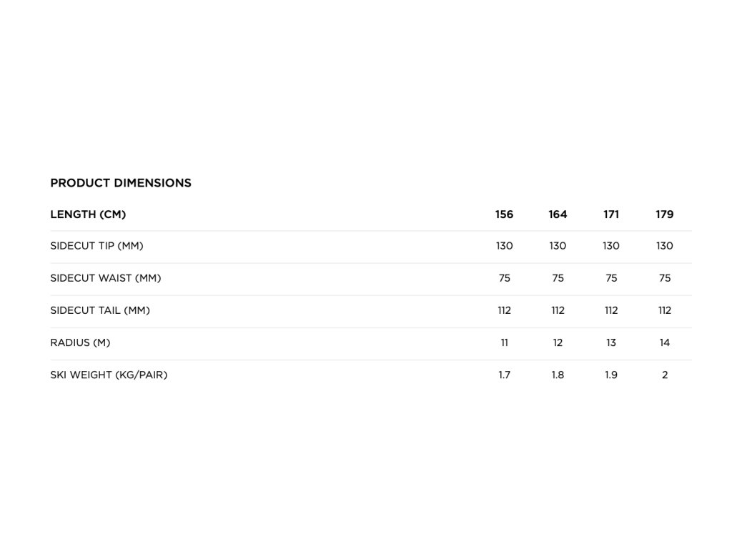This screenshot has width=732, height=549.
Task: Select the 179 length column header
Action: click(x=665, y=214)
